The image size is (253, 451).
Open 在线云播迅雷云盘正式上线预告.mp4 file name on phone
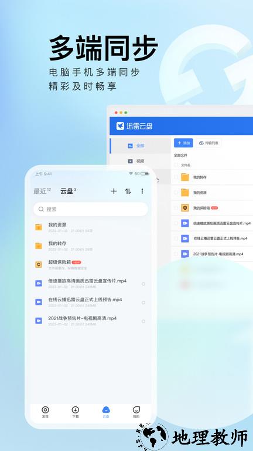[x=85, y=299]
